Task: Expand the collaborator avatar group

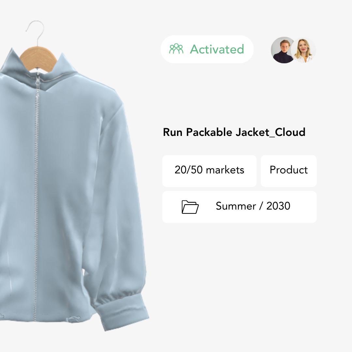Action: pyautogui.click(x=293, y=50)
